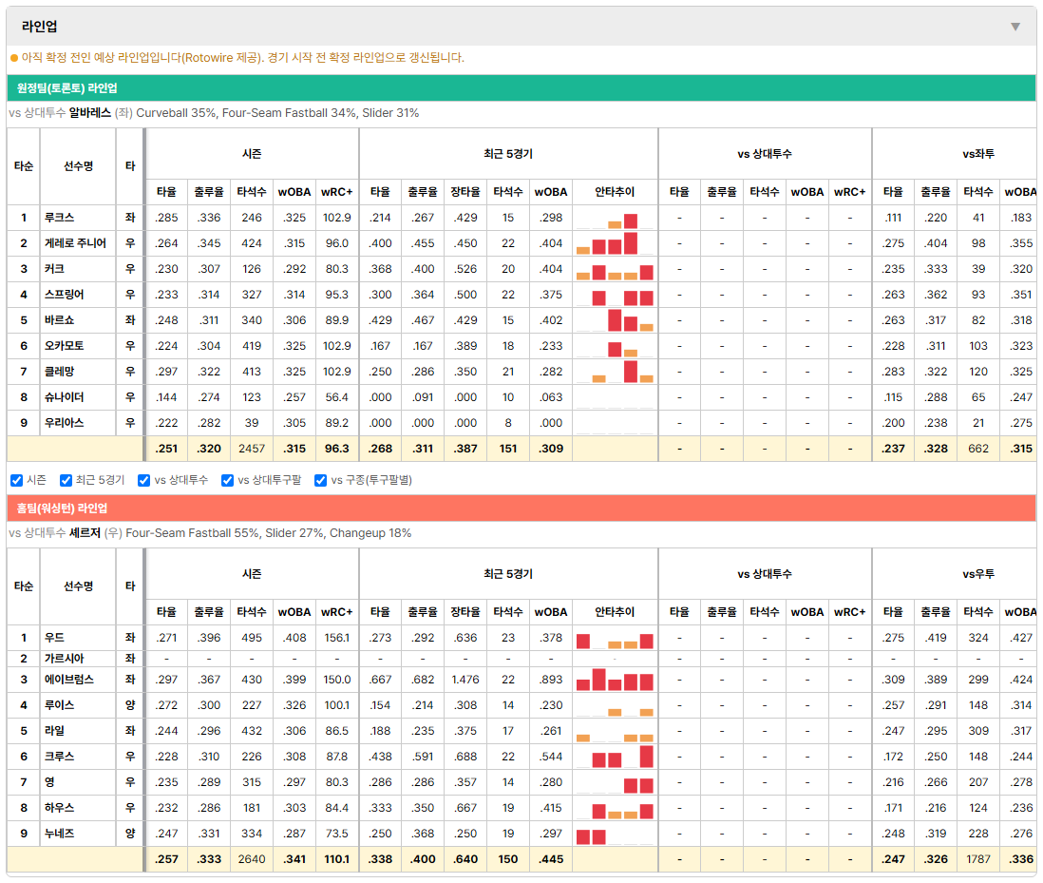
Task: Collapse the 라인업 panel with arrow
Action: [1015, 27]
